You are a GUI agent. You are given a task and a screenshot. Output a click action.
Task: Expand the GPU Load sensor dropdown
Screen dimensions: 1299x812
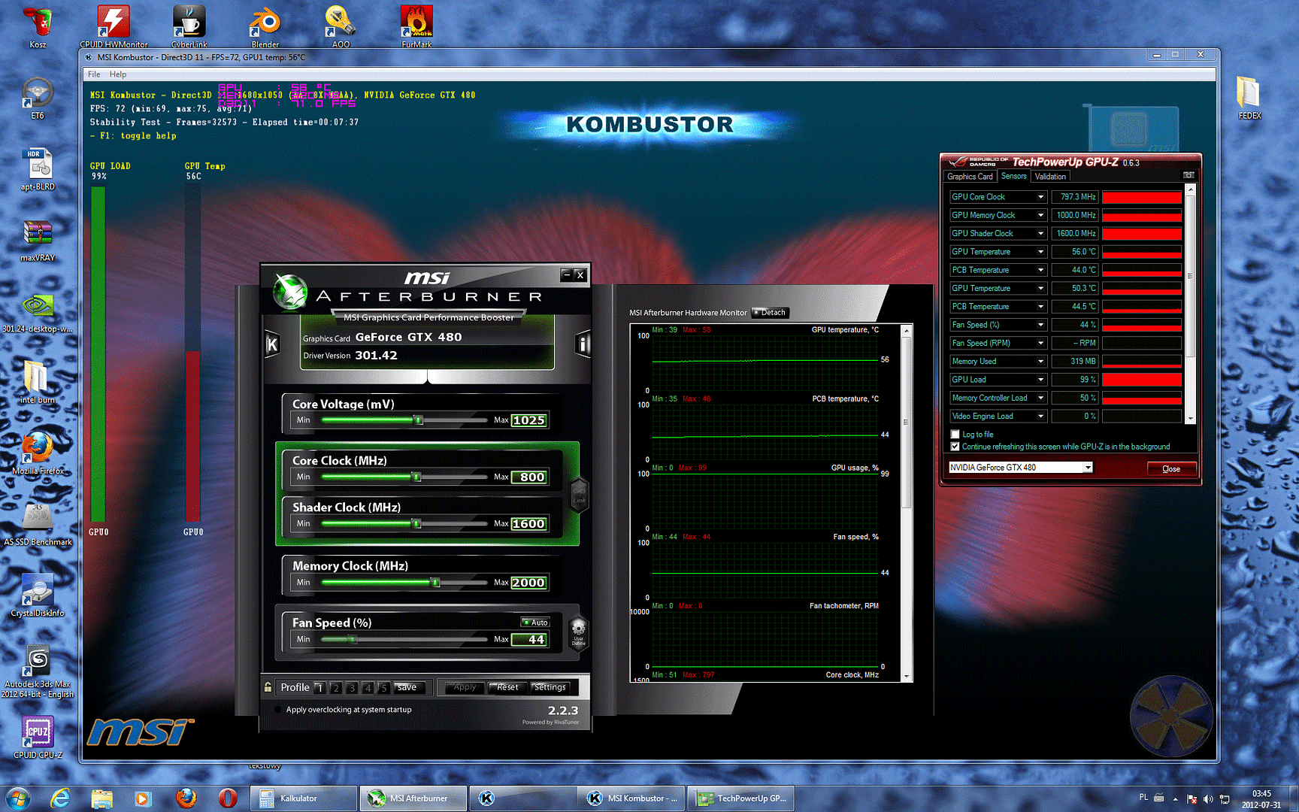pyautogui.click(x=1040, y=380)
